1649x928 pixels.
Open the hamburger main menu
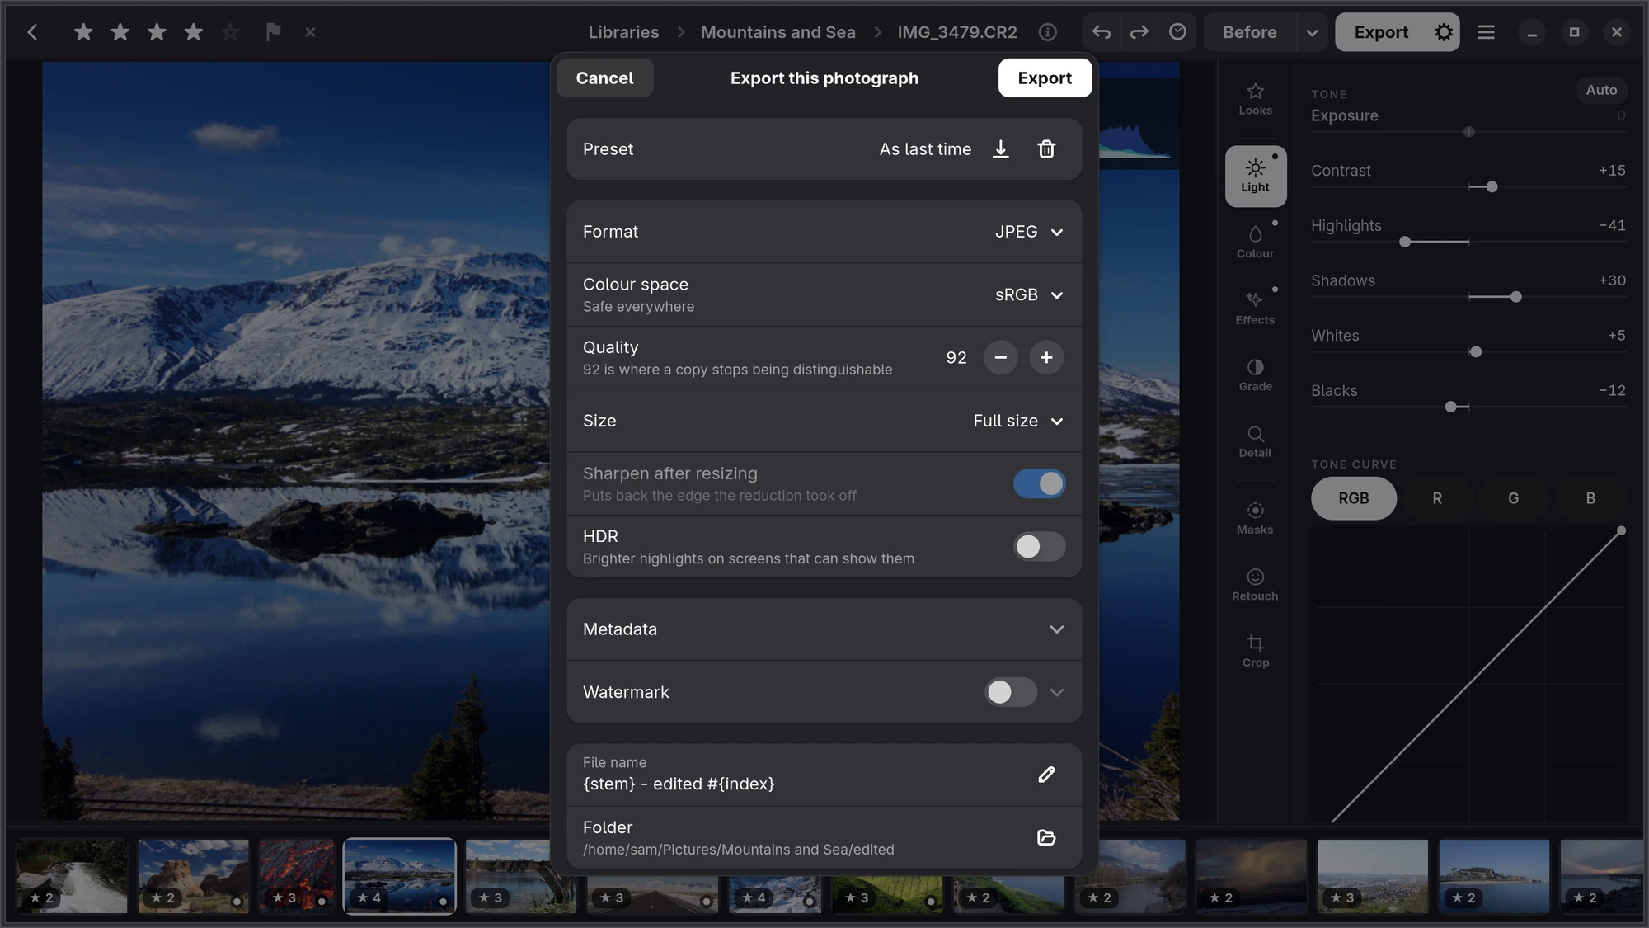pos(1486,32)
